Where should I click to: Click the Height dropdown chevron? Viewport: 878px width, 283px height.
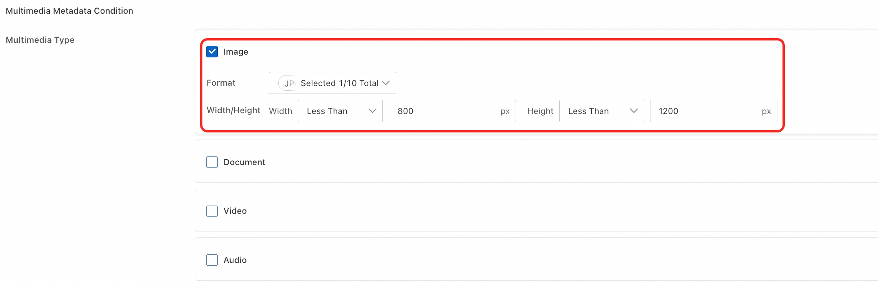pos(634,111)
